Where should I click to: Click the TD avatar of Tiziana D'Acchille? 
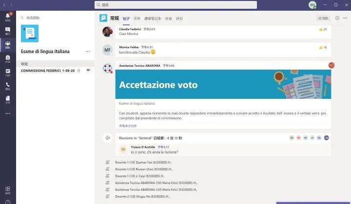coord(123,149)
